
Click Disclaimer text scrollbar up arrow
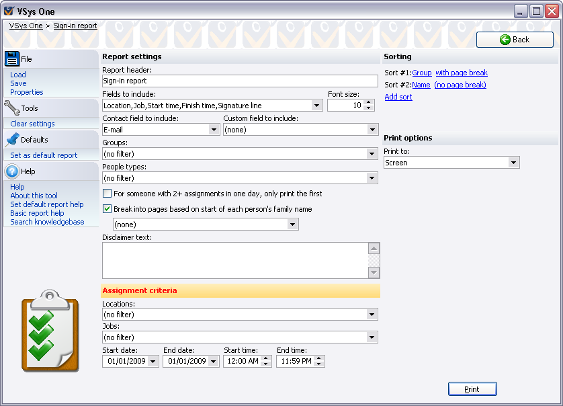coord(374,248)
